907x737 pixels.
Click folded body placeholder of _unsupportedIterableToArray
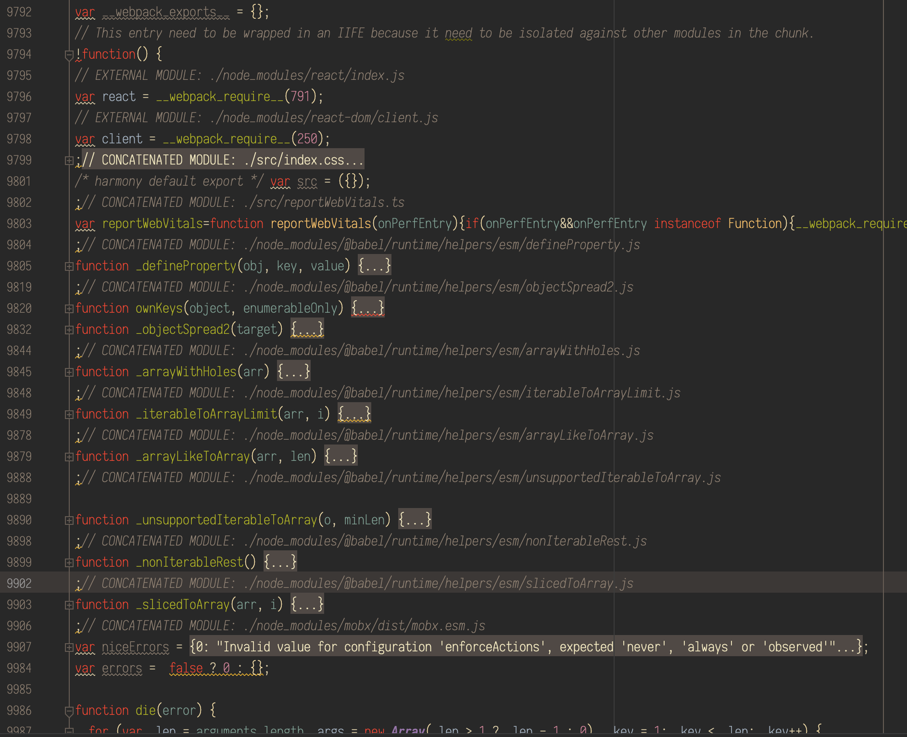tap(415, 520)
